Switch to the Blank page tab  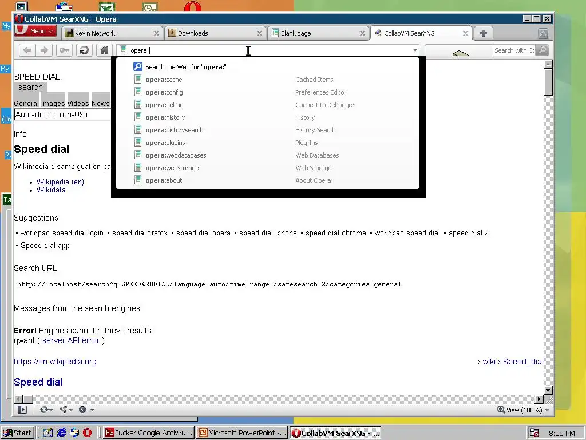[x=318, y=33]
